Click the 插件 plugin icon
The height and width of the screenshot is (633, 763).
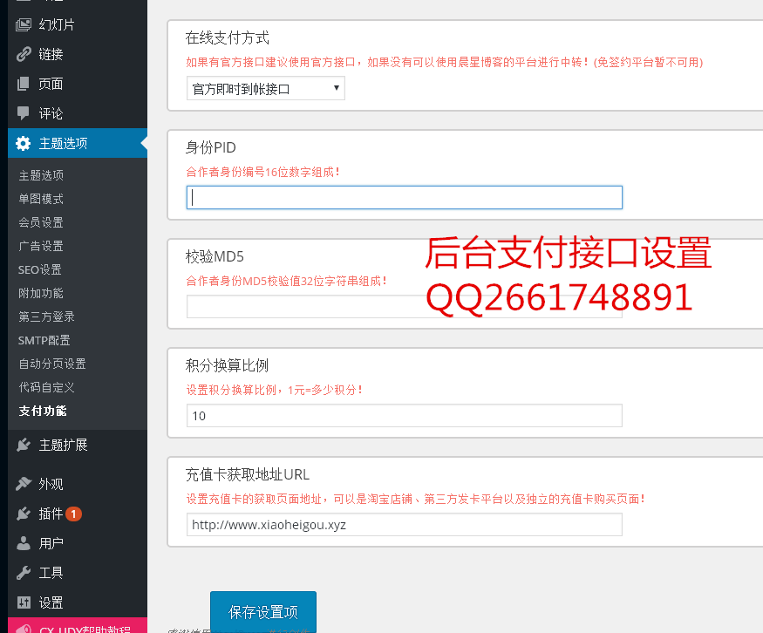click(x=24, y=514)
